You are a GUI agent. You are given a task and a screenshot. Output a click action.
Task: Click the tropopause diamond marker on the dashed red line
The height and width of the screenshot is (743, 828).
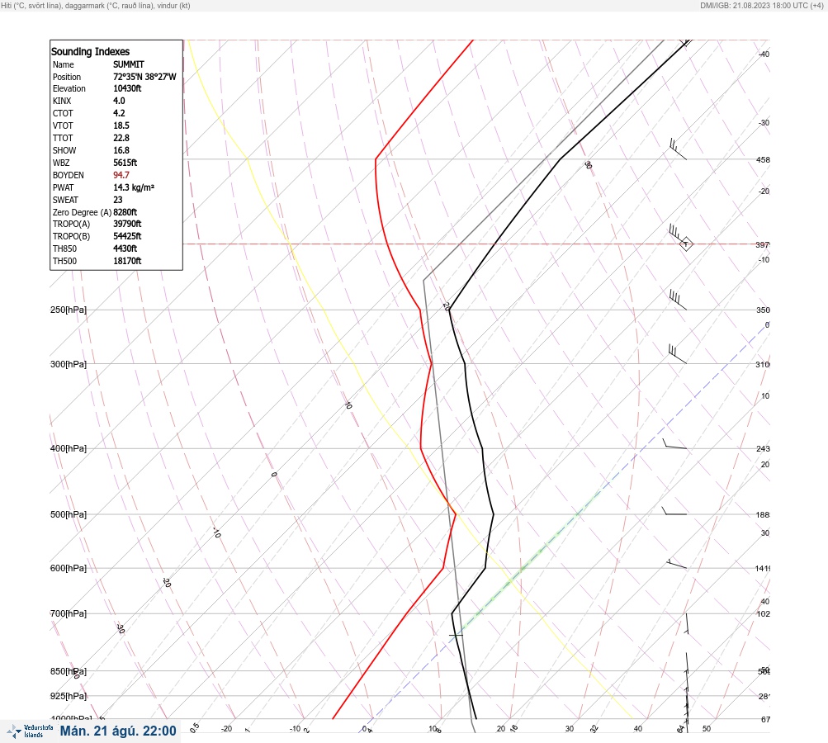click(686, 244)
